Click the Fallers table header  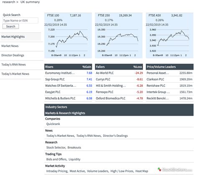pyautogui.click(x=119, y=67)
